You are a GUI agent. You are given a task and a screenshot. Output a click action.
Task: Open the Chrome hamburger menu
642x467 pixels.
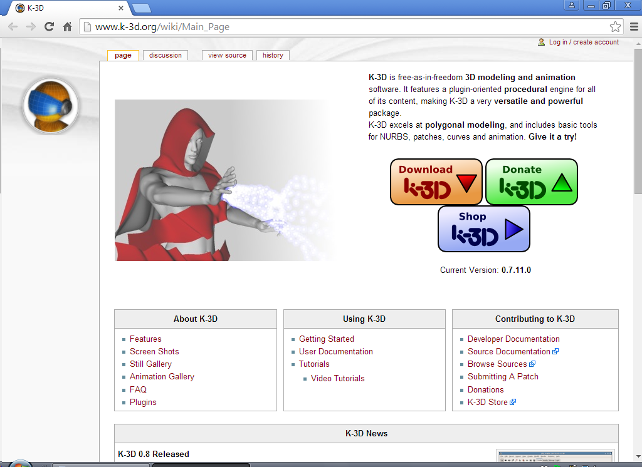pyautogui.click(x=634, y=27)
